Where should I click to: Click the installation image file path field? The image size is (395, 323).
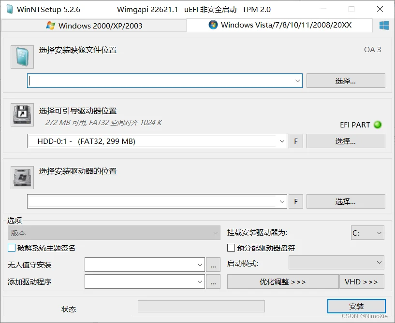coord(160,81)
